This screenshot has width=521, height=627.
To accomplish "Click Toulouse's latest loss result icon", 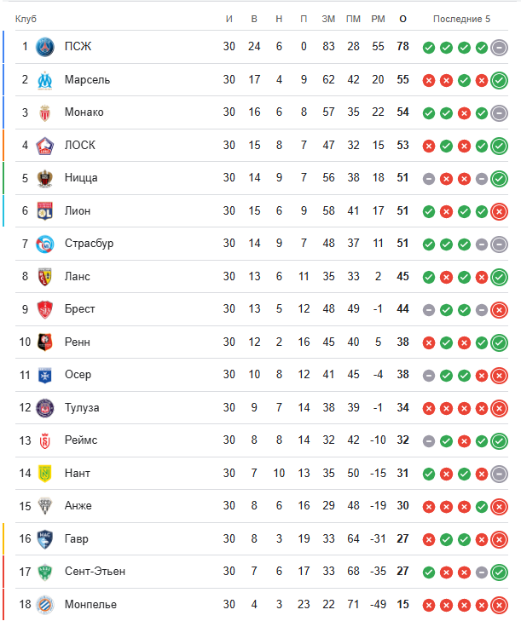I will [x=499, y=408].
